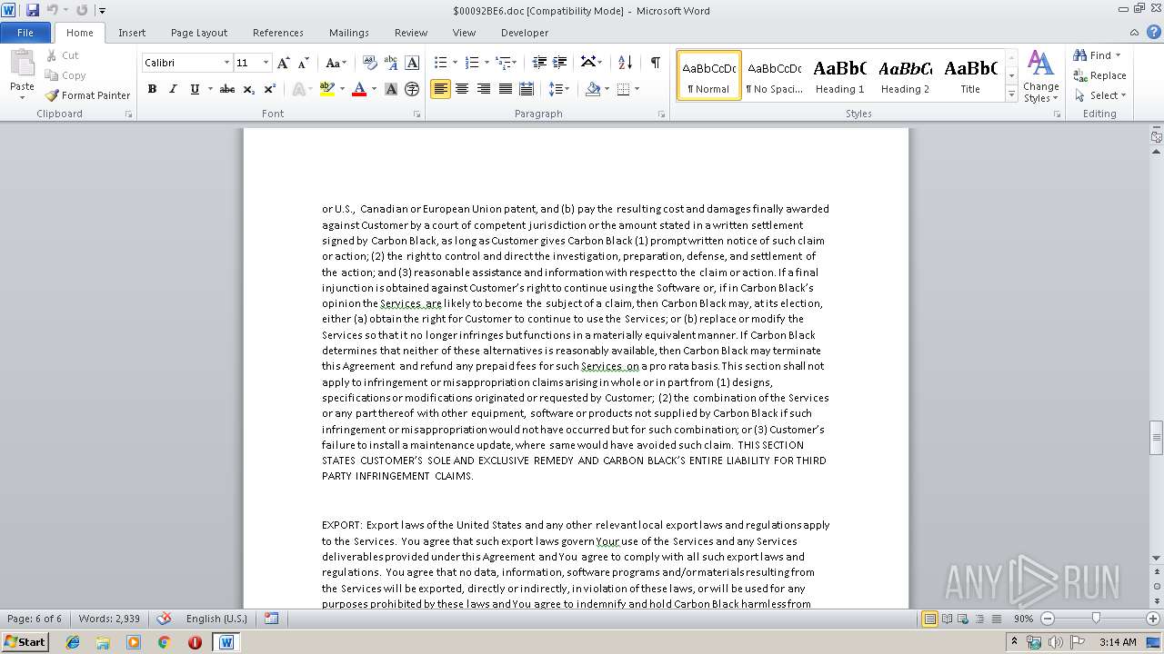Viewport: 1164px width, 654px height.
Task: Toggle Underline formatting
Action: [195, 89]
